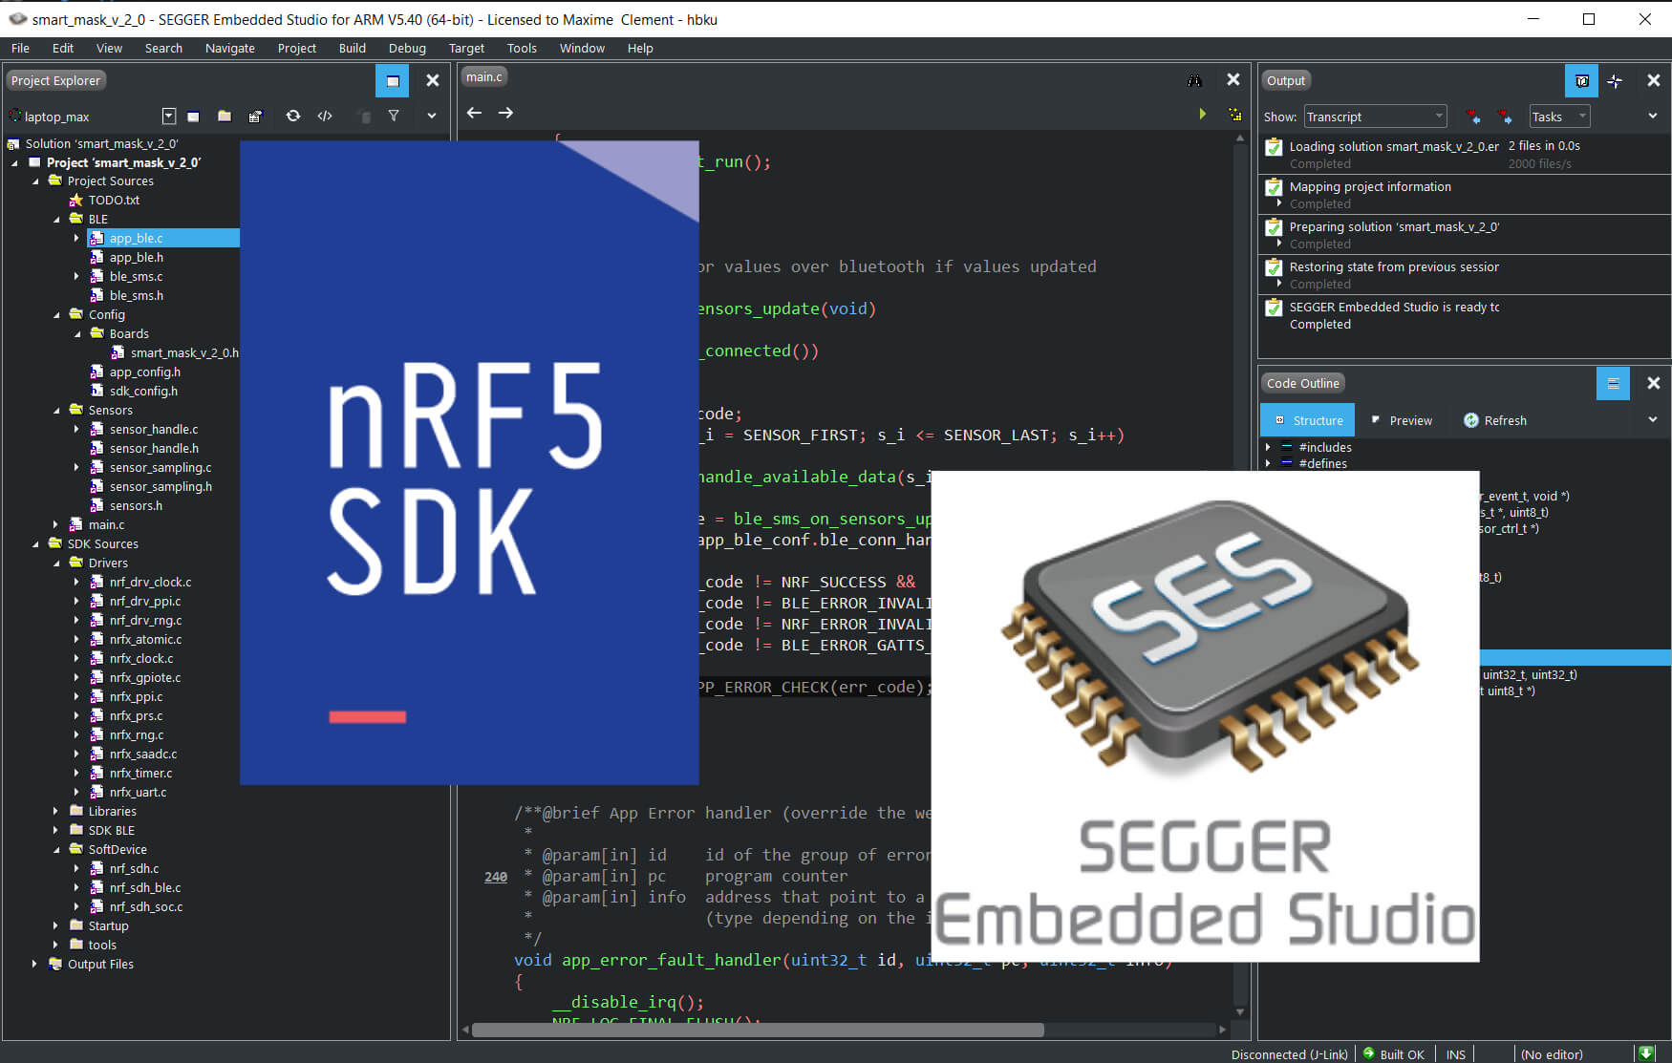Select Preview view in Code Outline
This screenshot has height=1063, width=1672.
pos(1401,420)
